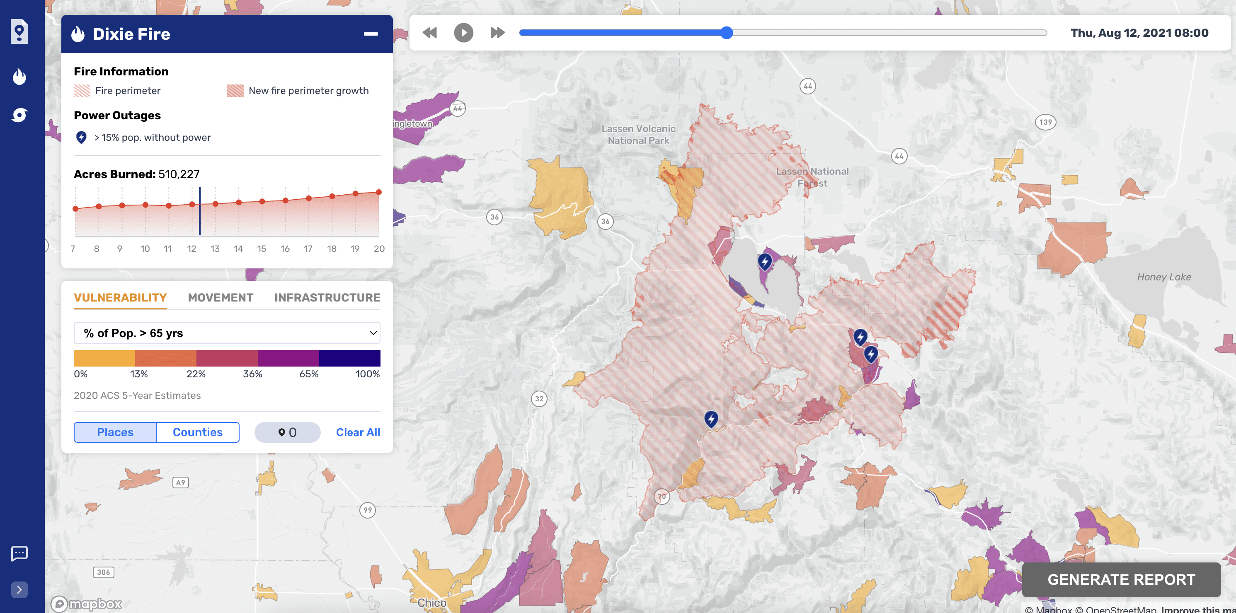This screenshot has height=613, width=1236.
Task: Switch to the Infrastructure tab
Action: tap(327, 297)
